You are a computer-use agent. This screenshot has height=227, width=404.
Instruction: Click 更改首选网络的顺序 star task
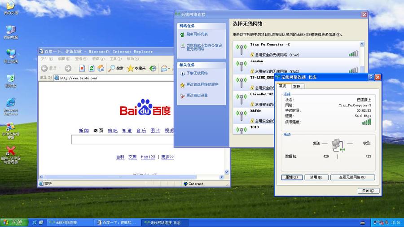pos(202,84)
